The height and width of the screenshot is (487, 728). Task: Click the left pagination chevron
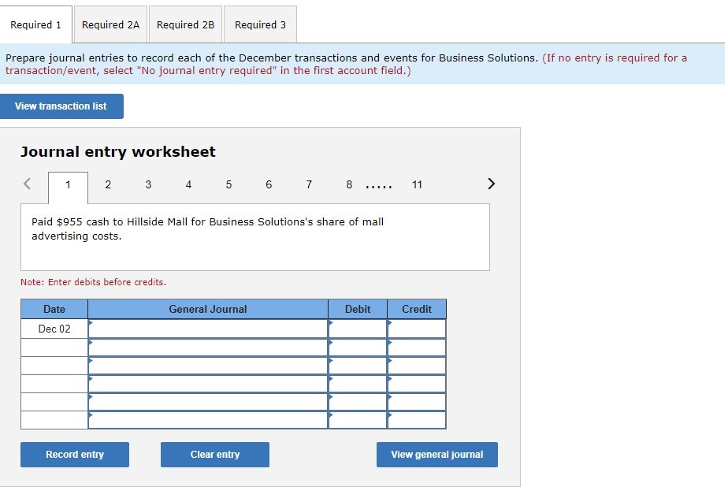pyautogui.click(x=28, y=183)
